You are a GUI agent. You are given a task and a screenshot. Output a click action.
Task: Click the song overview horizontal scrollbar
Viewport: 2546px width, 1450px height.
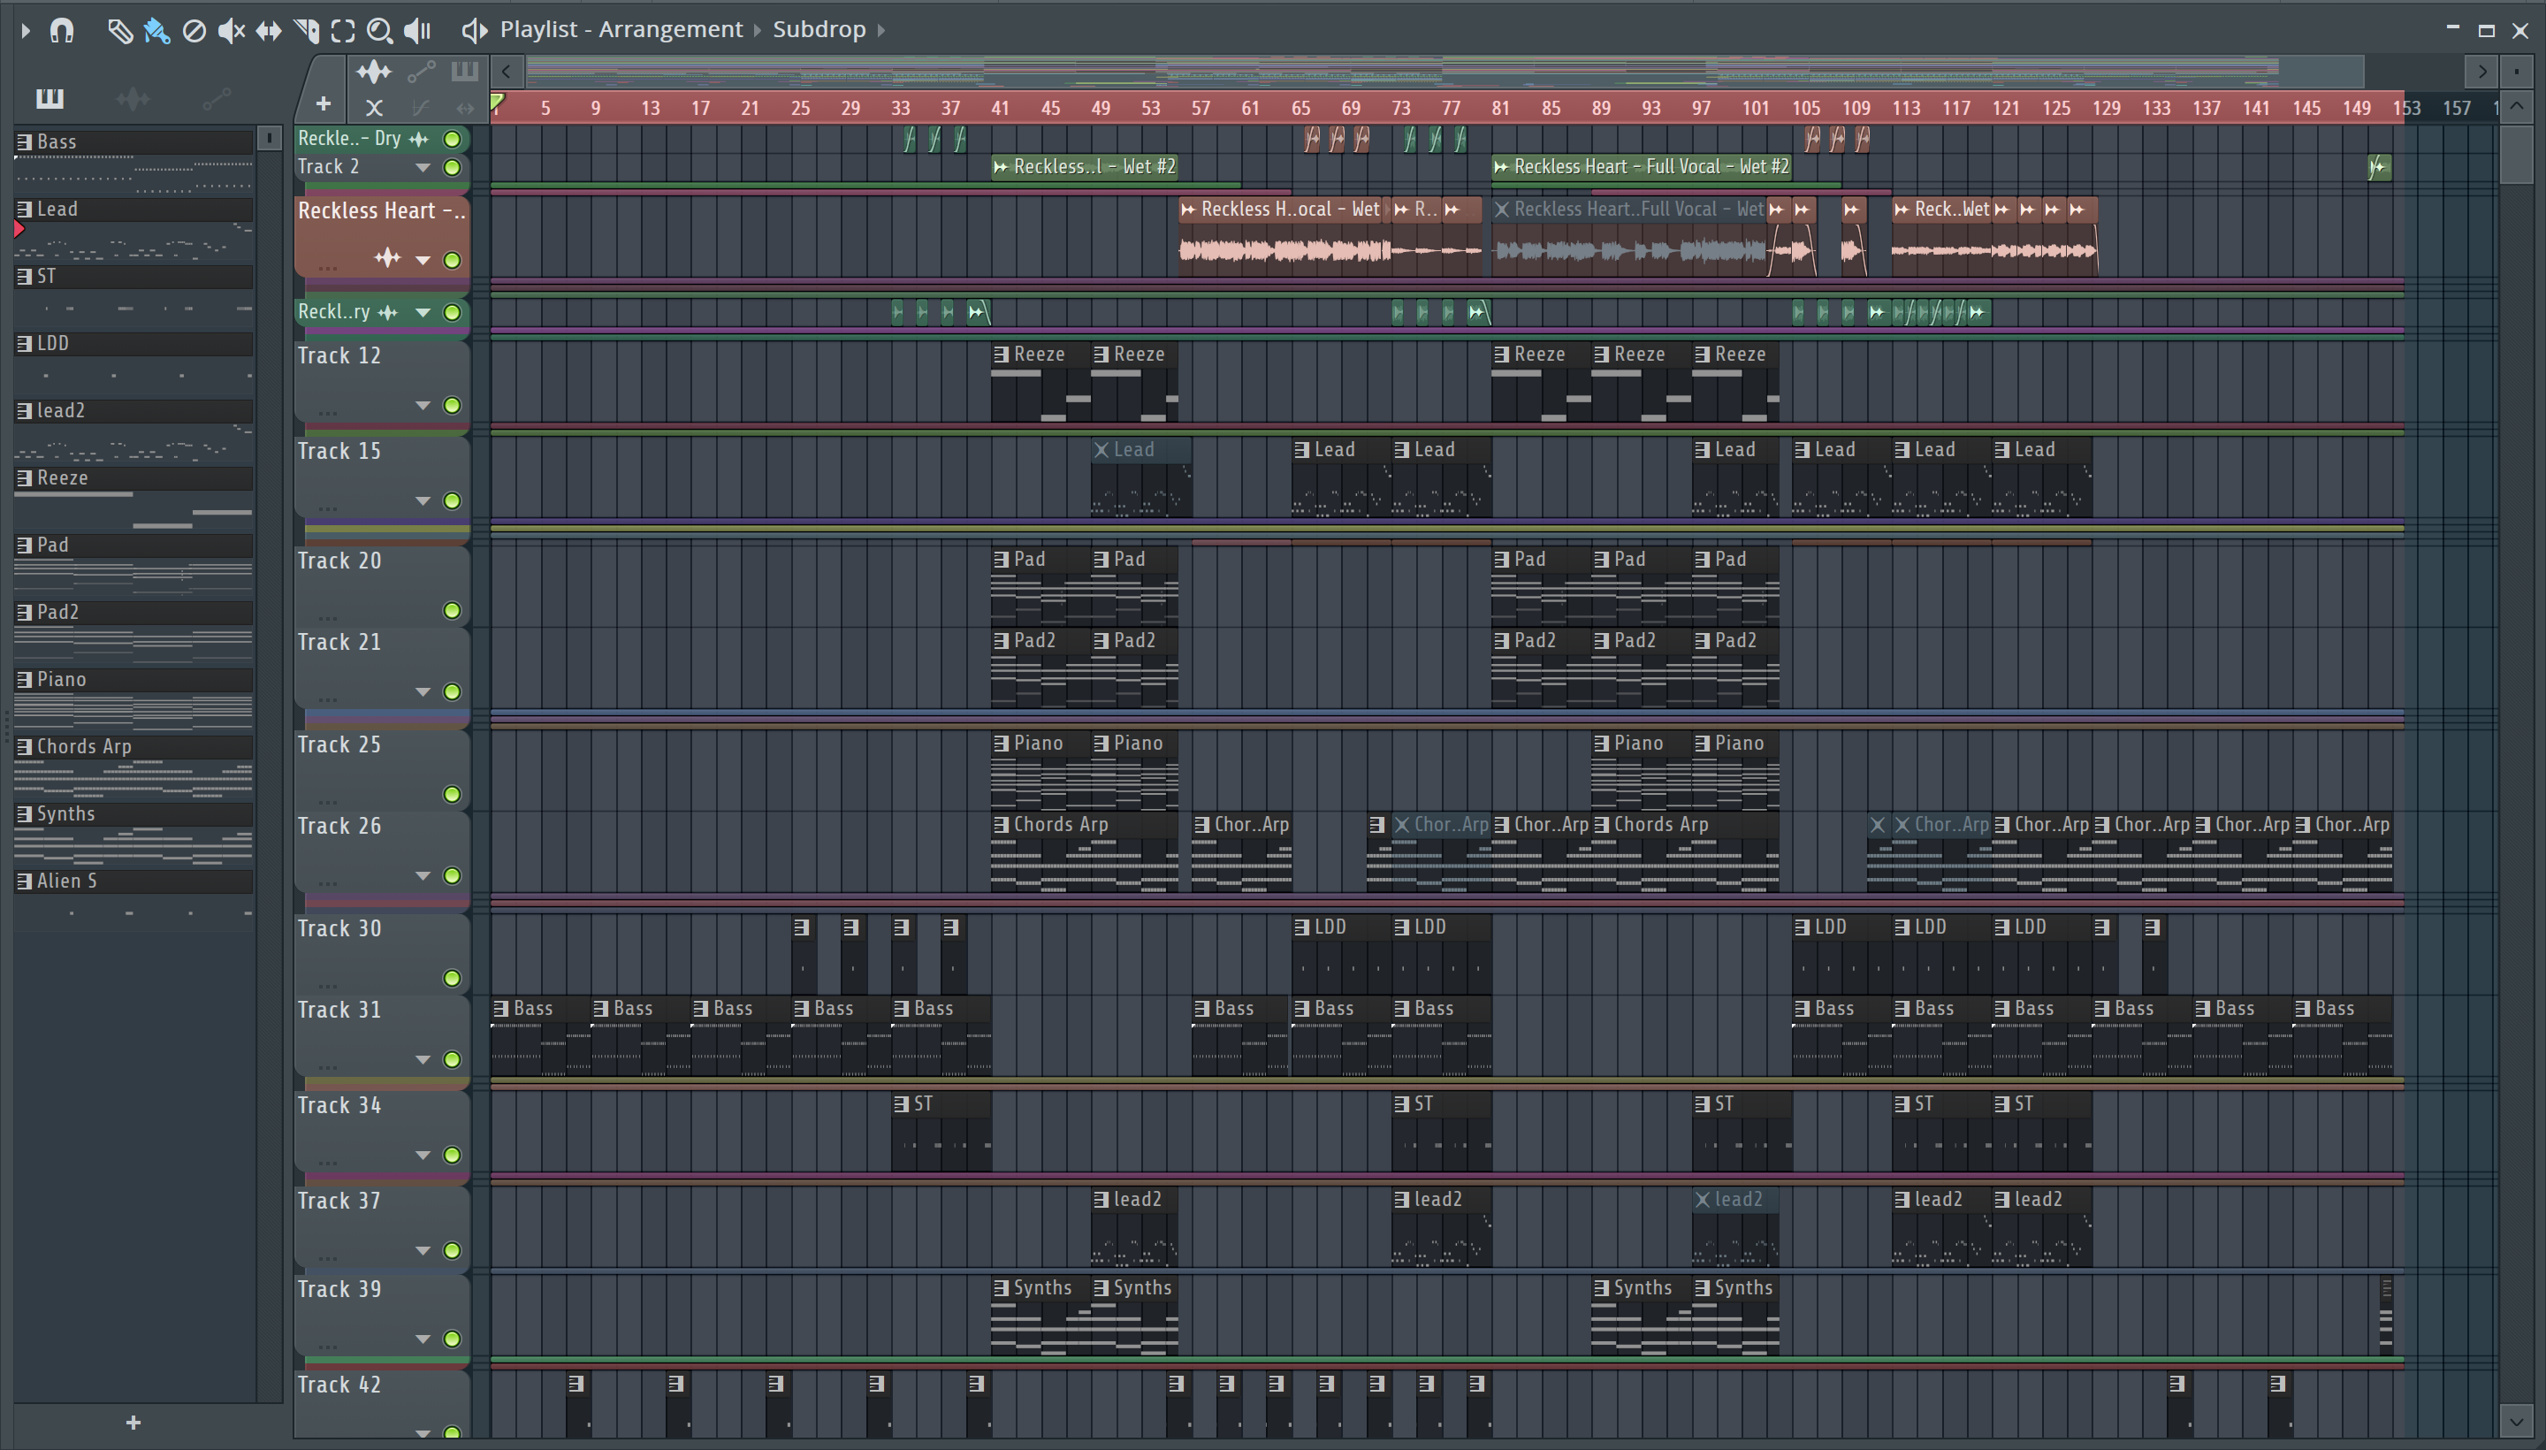point(1444,72)
